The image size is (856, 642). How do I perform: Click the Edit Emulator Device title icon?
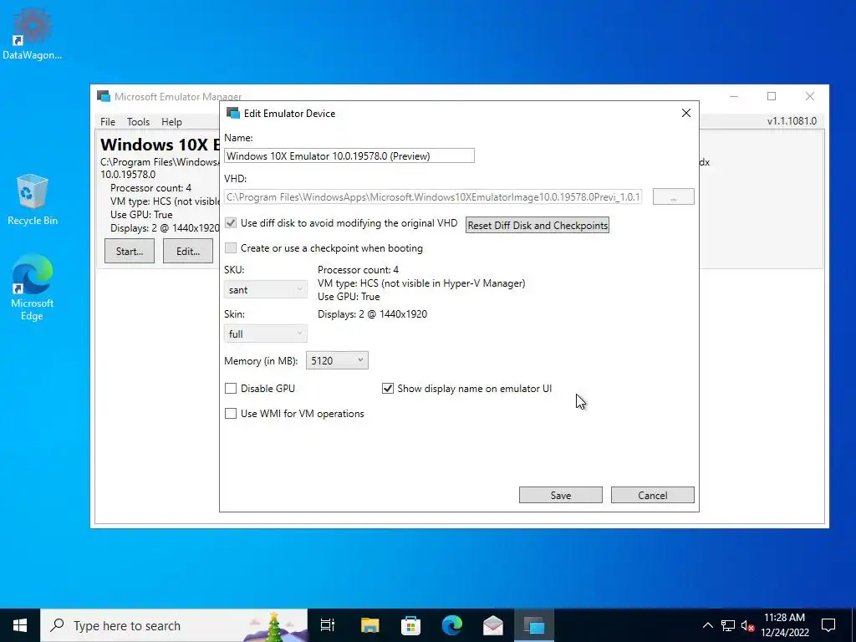[x=233, y=113]
